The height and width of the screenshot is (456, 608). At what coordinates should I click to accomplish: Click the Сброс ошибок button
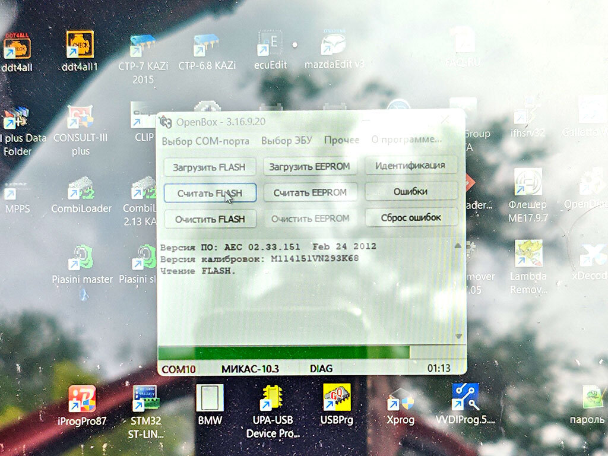click(411, 217)
